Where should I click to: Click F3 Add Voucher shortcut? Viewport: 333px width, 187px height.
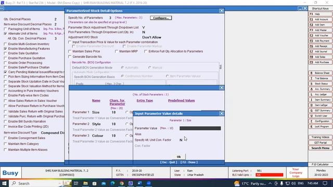pyautogui.click(x=321, y=35)
